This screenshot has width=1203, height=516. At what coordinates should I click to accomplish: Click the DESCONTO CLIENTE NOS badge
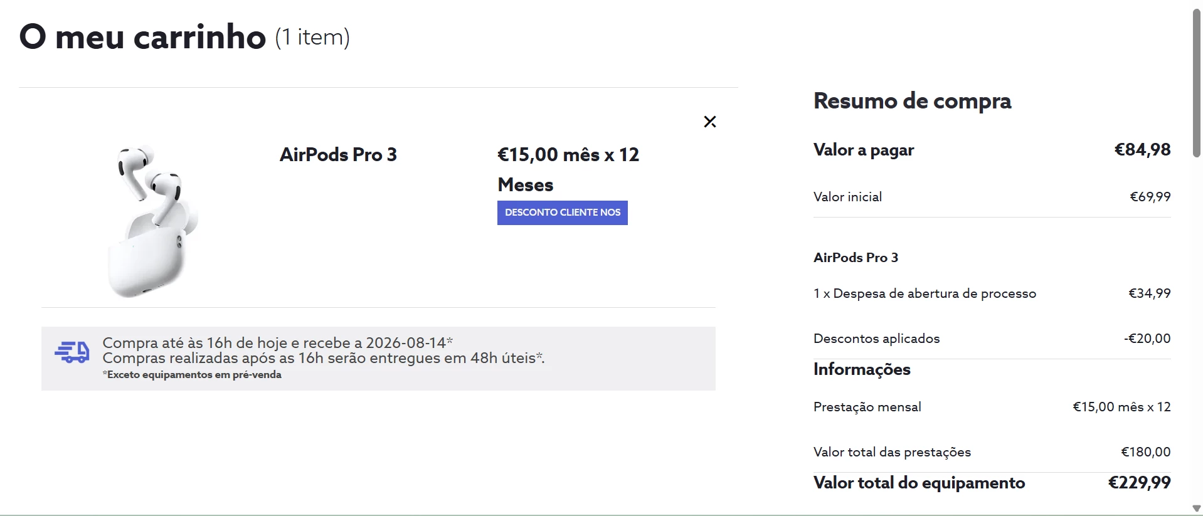(x=562, y=213)
